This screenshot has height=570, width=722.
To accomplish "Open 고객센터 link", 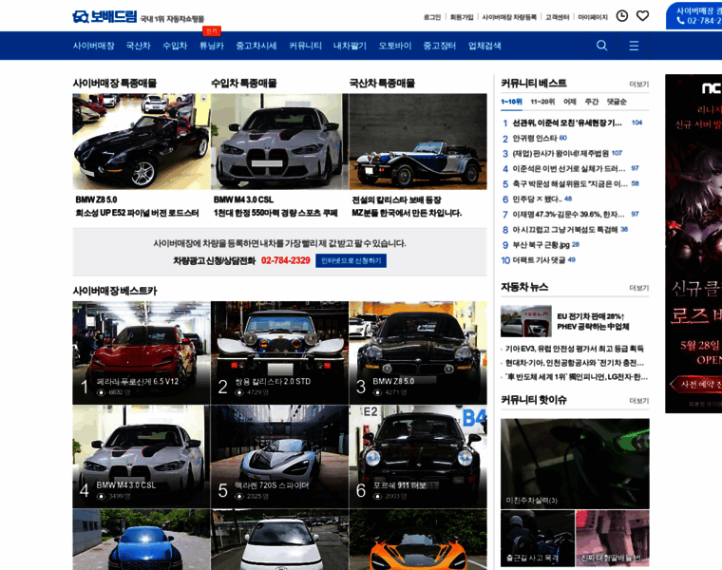I will coord(557,17).
